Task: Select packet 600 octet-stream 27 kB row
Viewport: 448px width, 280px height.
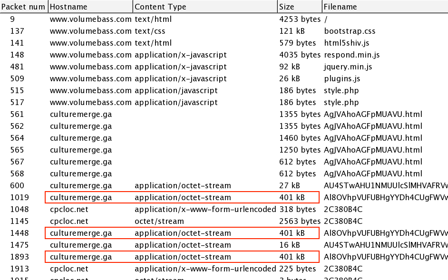Action: (190, 186)
